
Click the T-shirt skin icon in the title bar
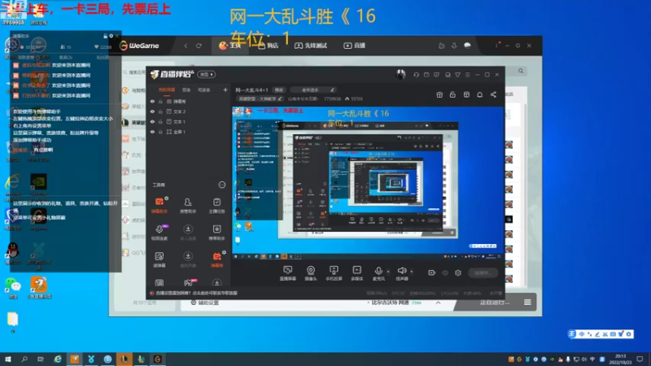pos(457,75)
